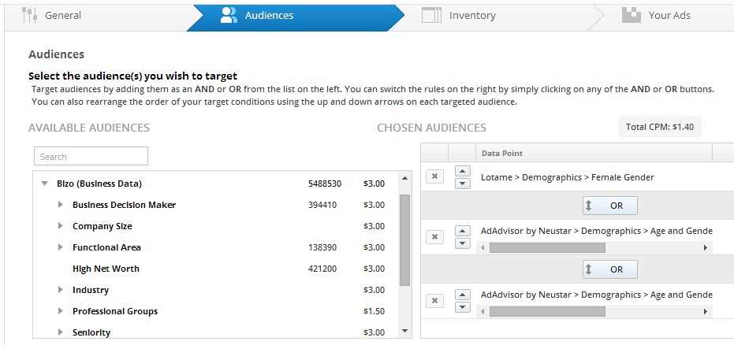Move Lotame Female Gender audience up
The width and height of the screenshot is (734, 345).
click(463, 171)
